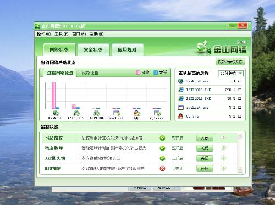Click the monitor list scrollbar down arrow

(240, 170)
